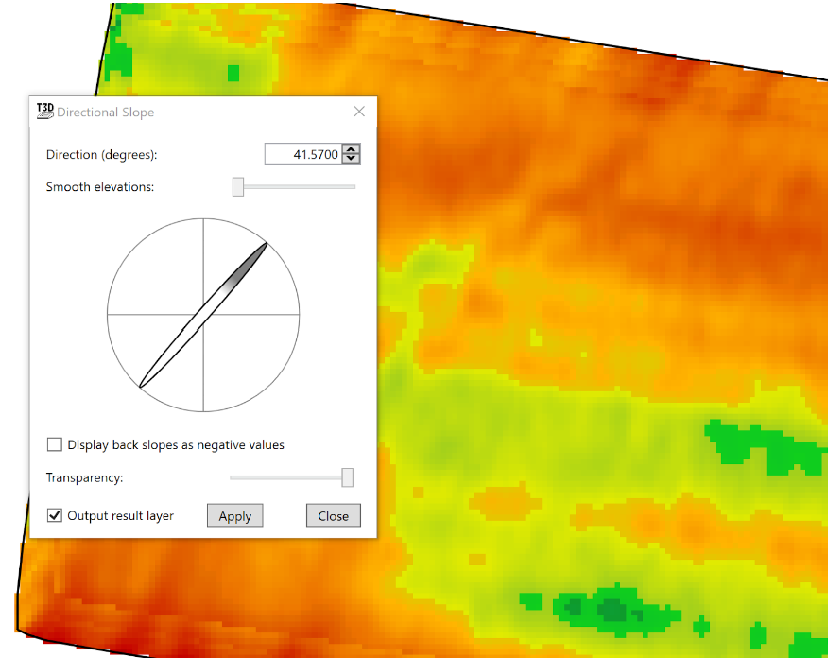The image size is (828, 658).
Task: Close the Directional Slope dialog with X
Action: (x=359, y=112)
